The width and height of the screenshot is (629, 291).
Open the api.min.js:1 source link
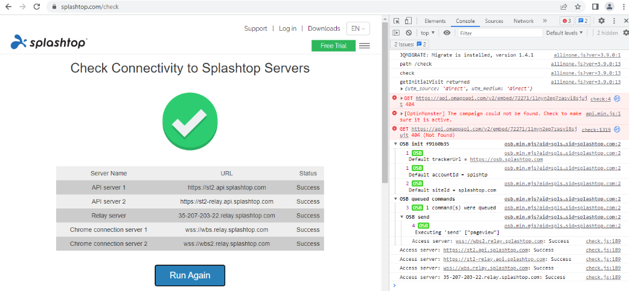(x=603, y=114)
